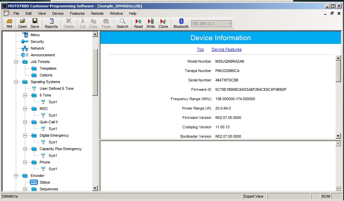This screenshot has width=344, height=201.
Task: Open the Help menu
Action: tap(132, 13)
